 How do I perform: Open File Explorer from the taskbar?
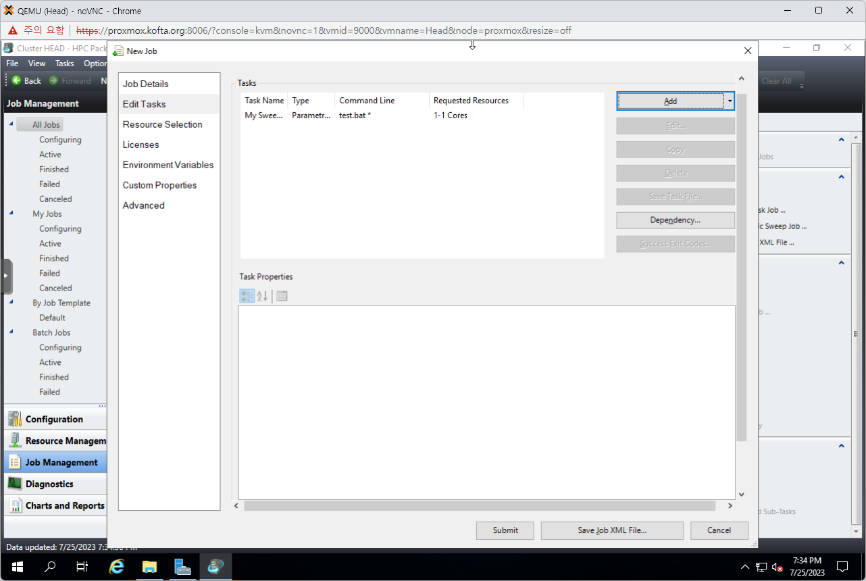[149, 566]
